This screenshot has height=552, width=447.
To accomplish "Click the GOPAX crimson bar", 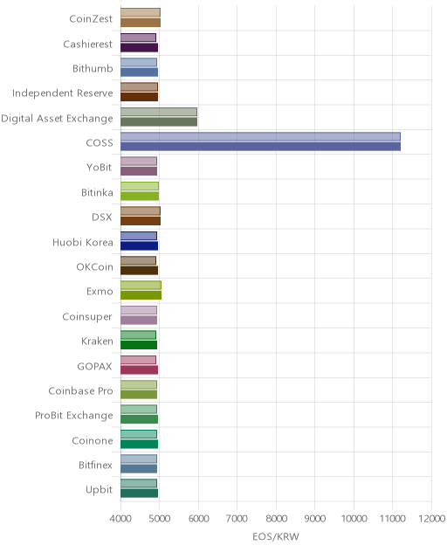I will (140, 369).
